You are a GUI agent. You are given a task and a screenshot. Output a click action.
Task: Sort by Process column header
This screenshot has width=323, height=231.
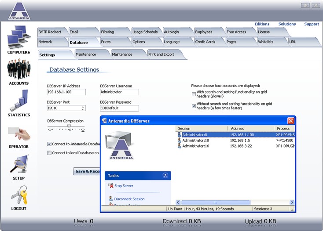pos(284,128)
